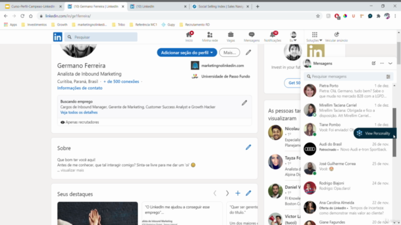Open messaging more options ellipsis

pyautogui.click(x=382, y=63)
